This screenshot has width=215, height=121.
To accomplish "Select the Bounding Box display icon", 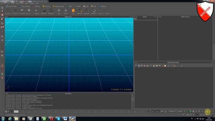I will coord(8,10).
